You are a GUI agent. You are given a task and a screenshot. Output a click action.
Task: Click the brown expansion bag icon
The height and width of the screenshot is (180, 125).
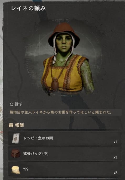coord(15,153)
